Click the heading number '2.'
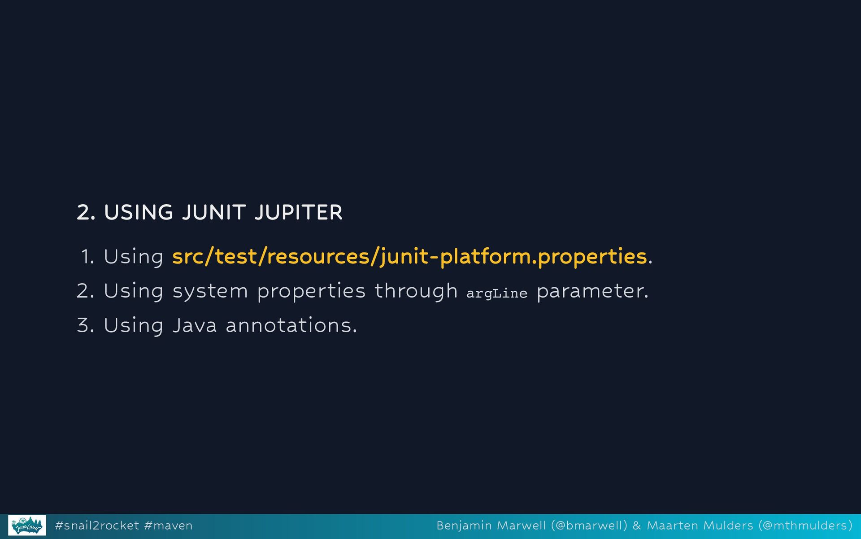The width and height of the screenshot is (861, 539). pyautogui.click(x=85, y=212)
